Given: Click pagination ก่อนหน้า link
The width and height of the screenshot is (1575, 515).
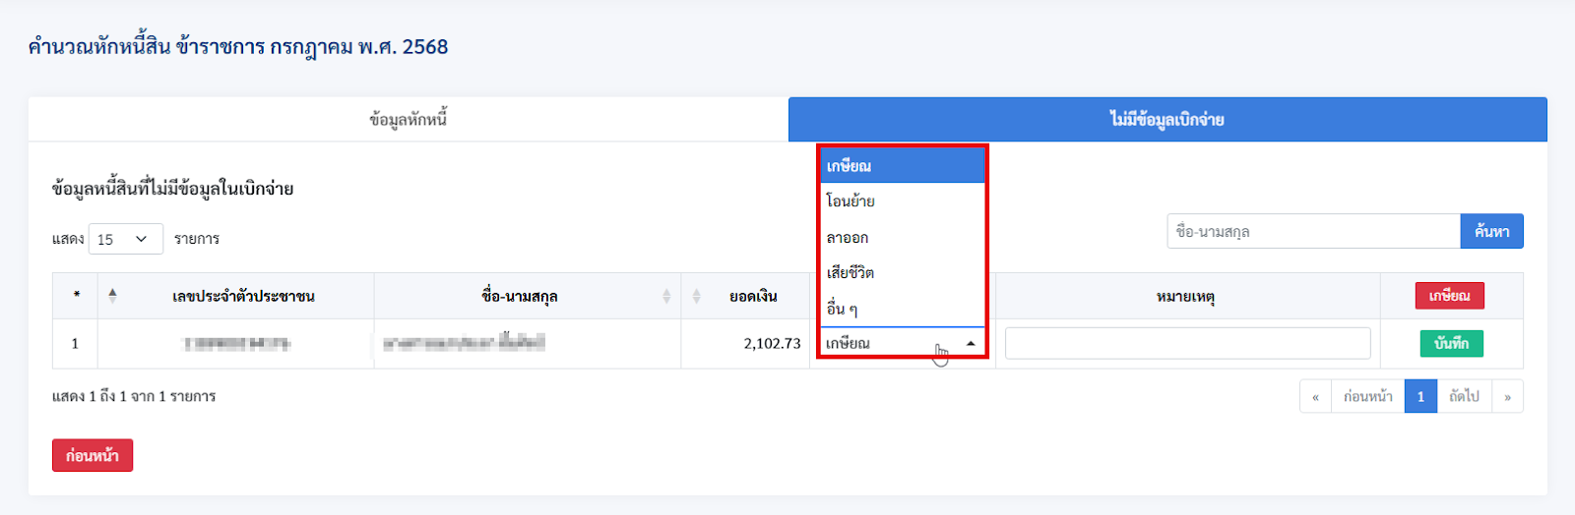Looking at the screenshot, I should [x=1367, y=397].
